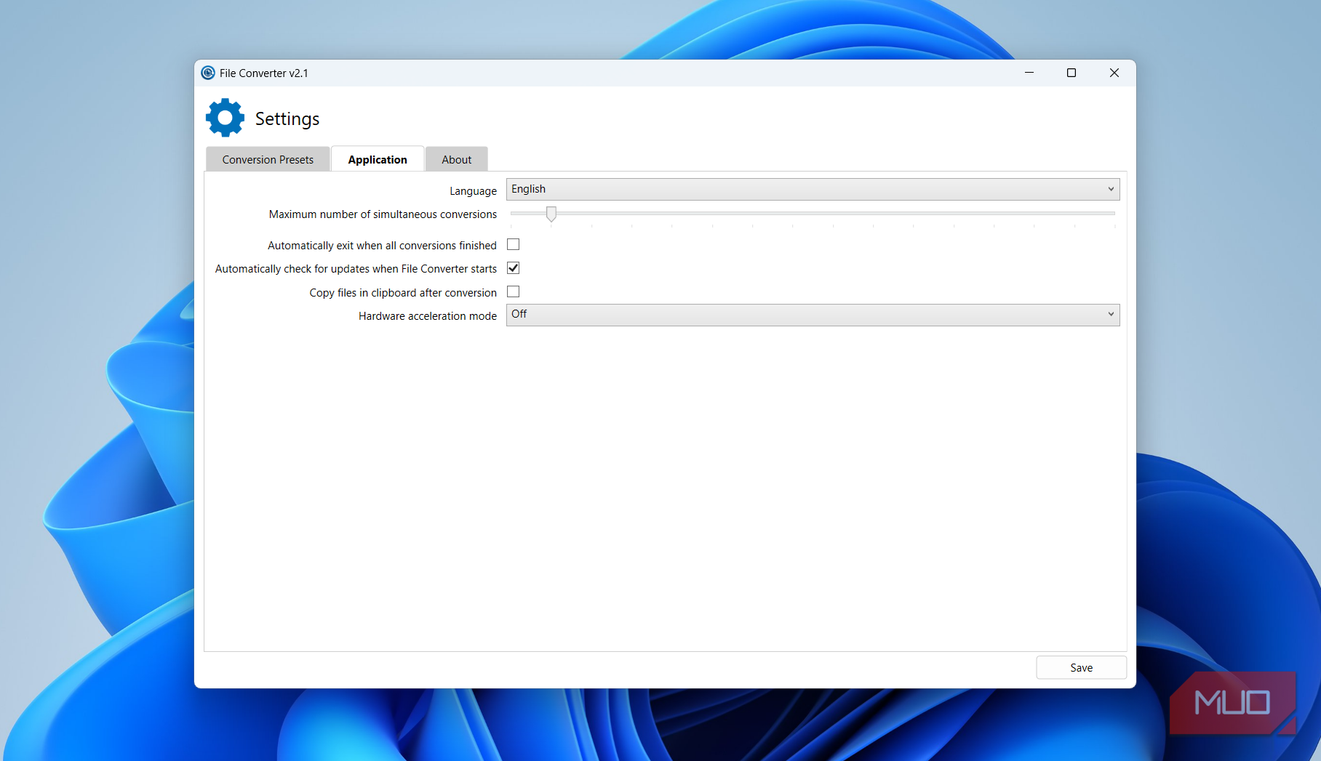Click the 'Settings' heading text

287,118
